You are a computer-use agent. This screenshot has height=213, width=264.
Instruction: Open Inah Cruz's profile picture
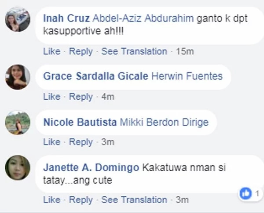point(18,19)
